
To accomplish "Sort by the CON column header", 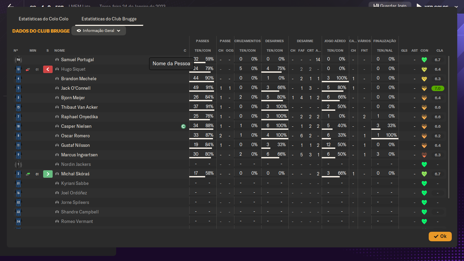I will [424, 51].
